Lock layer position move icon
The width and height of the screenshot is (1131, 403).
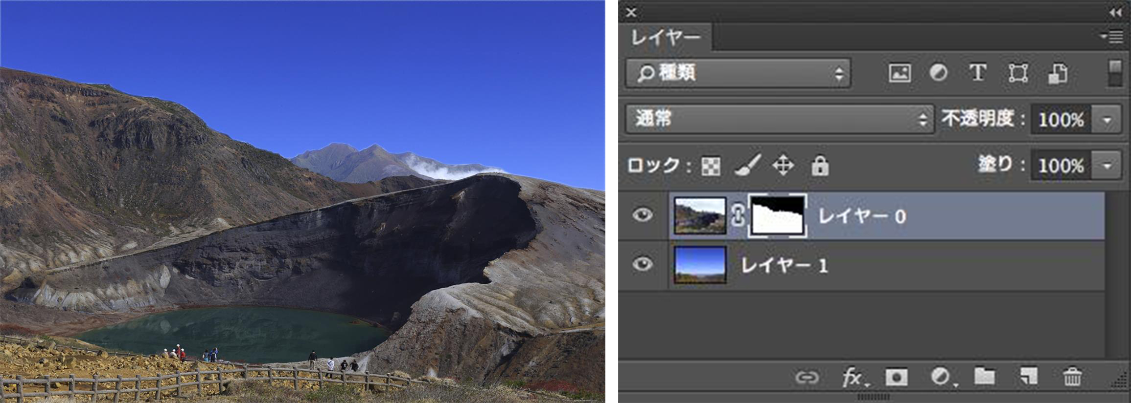coord(783,165)
